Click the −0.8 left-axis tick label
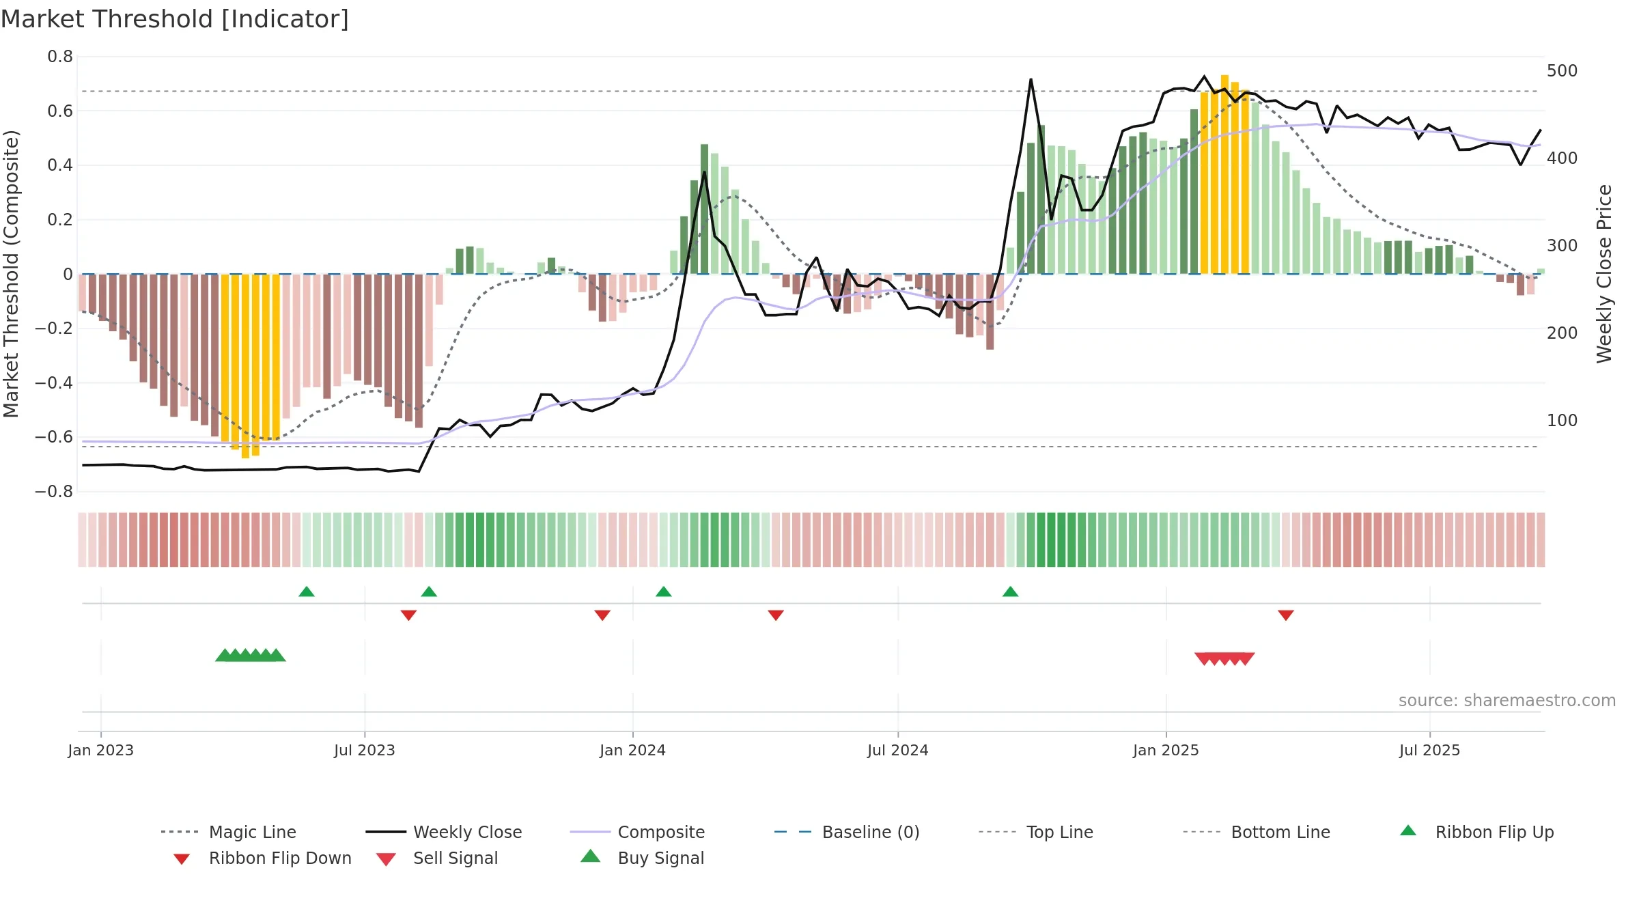 coord(54,491)
